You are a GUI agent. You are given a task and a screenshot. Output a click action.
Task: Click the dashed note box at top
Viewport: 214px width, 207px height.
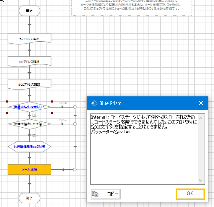(132, 7)
